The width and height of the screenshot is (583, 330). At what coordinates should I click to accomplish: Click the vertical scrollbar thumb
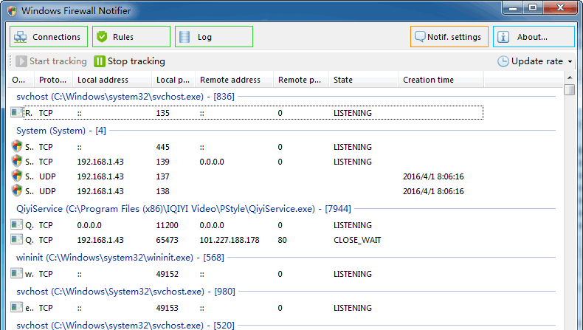(x=569, y=89)
